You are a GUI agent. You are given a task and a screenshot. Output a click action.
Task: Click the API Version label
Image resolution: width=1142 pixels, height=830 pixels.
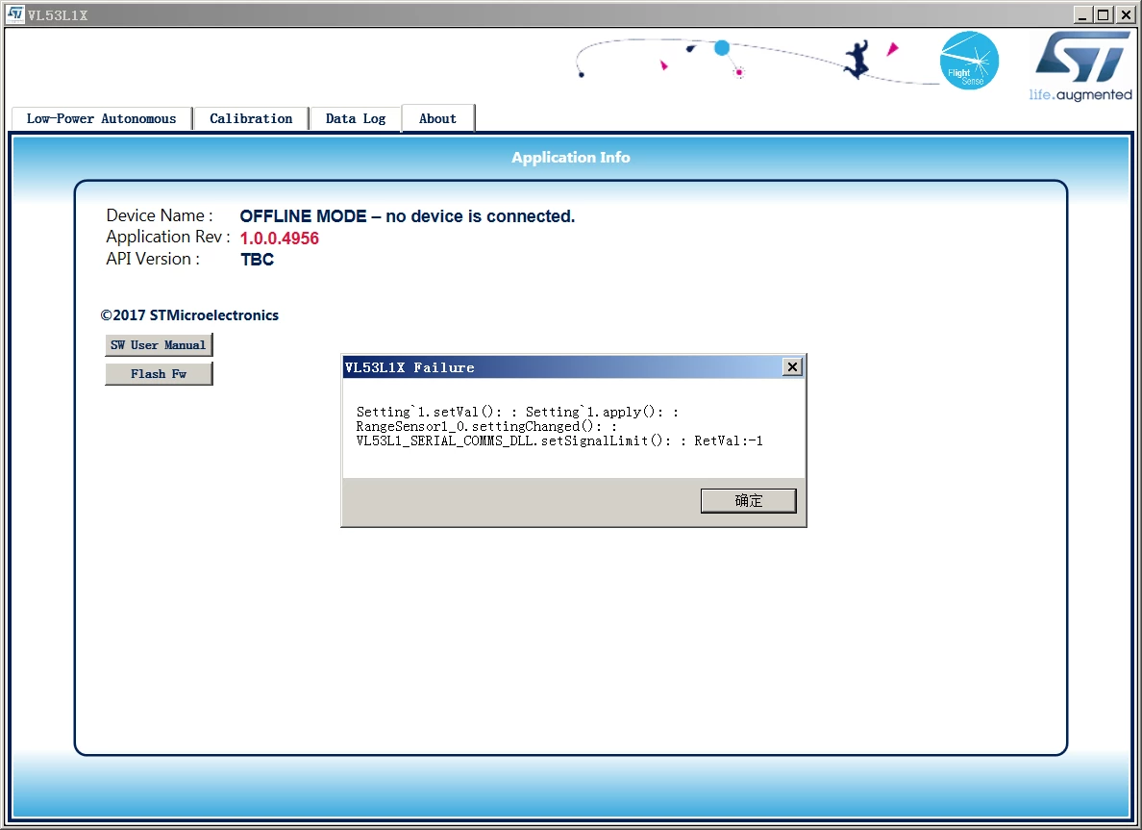[x=153, y=259]
